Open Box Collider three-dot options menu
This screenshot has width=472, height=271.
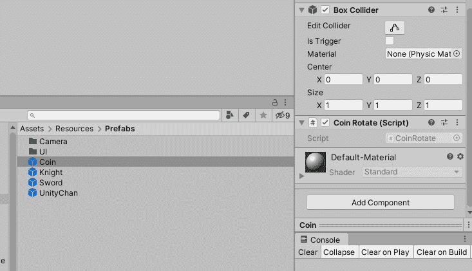click(x=457, y=10)
